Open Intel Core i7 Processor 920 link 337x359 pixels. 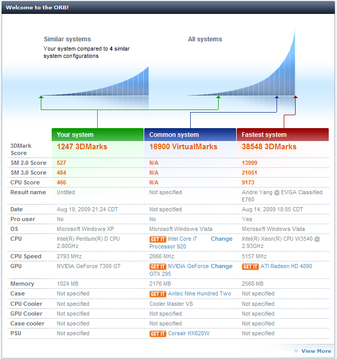[x=173, y=243]
